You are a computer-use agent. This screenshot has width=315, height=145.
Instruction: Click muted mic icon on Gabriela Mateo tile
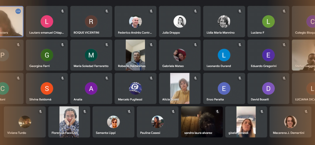click(195, 45)
